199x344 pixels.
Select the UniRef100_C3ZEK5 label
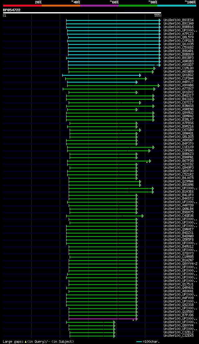(178, 336)
